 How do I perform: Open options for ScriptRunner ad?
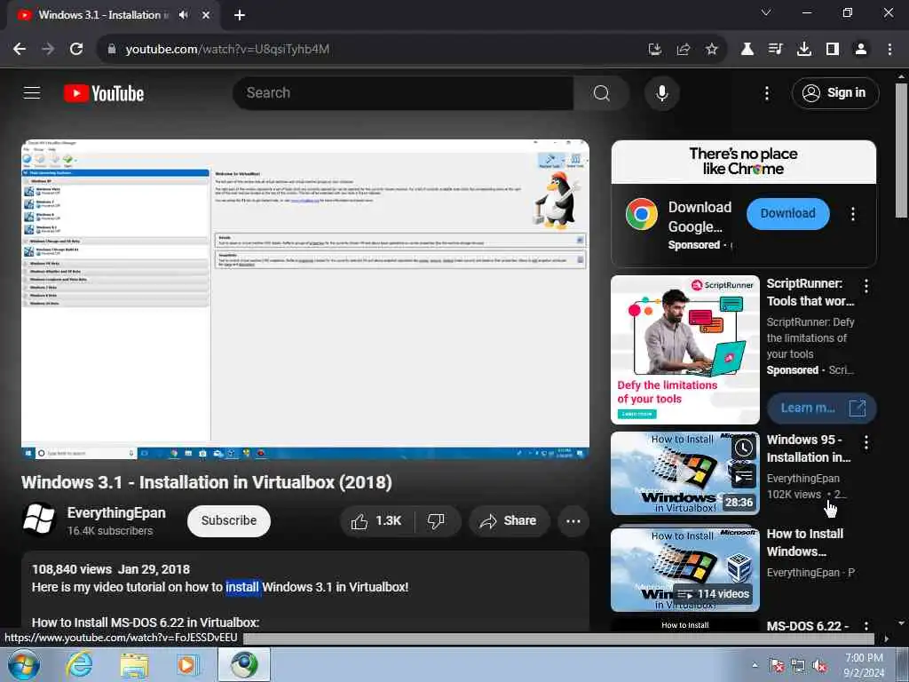tap(866, 285)
